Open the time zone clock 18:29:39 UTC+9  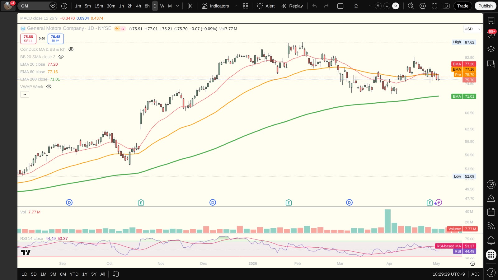(x=449, y=274)
